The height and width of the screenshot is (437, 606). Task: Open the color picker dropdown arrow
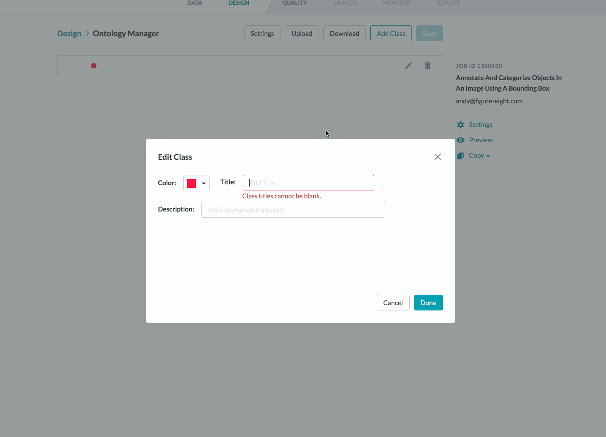(x=204, y=183)
